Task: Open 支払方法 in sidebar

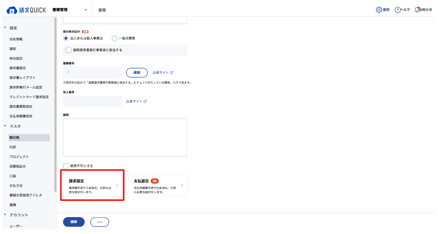Action: click(16, 186)
